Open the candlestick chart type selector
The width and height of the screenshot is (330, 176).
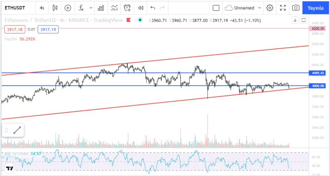(x=55, y=8)
